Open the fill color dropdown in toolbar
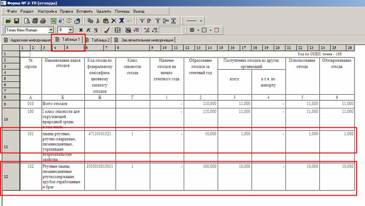The height and width of the screenshot is (206, 365). point(211,30)
